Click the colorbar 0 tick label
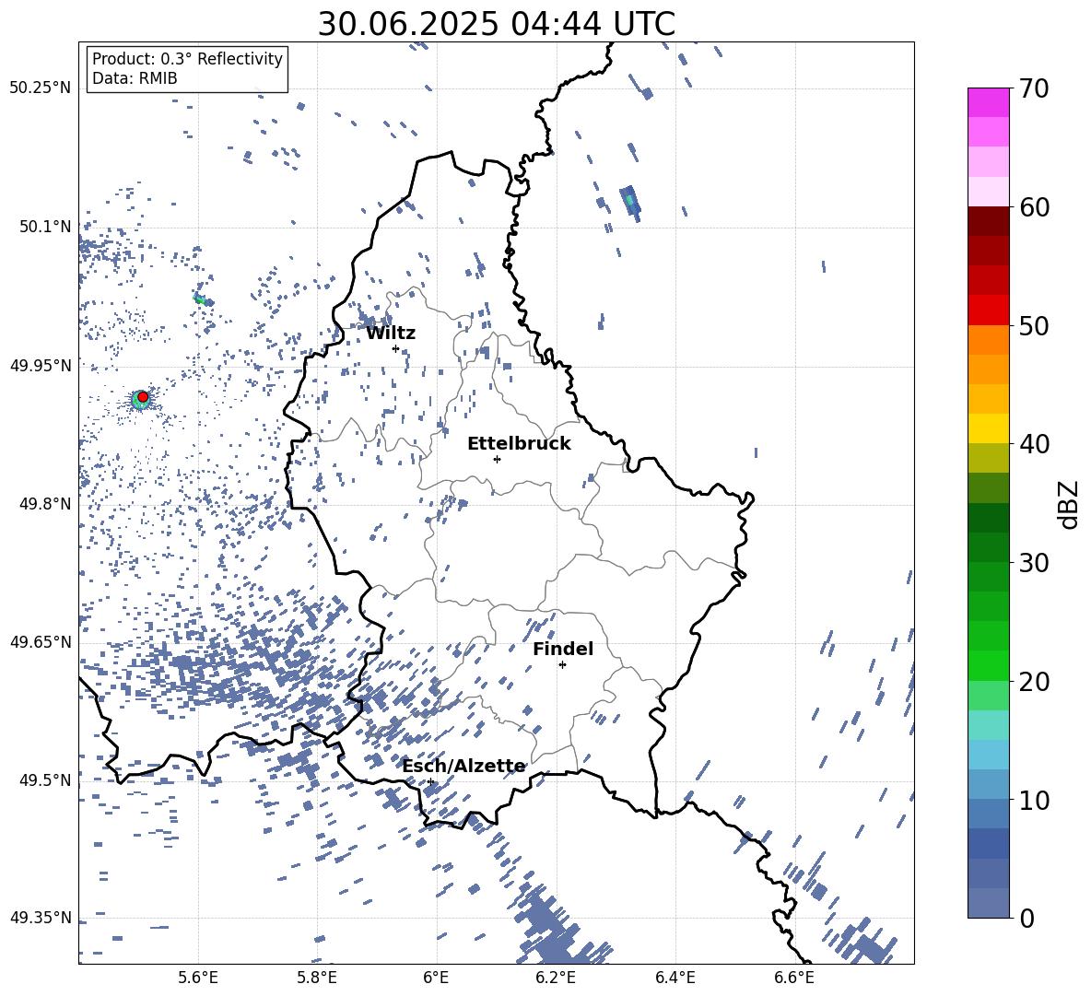This screenshot has width=1091, height=996. click(1026, 918)
